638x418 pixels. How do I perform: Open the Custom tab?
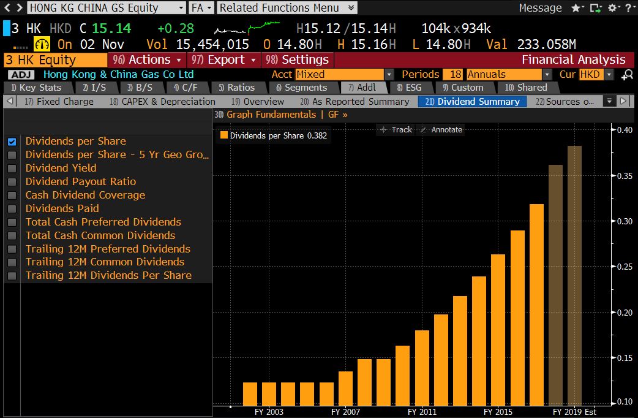(465, 88)
